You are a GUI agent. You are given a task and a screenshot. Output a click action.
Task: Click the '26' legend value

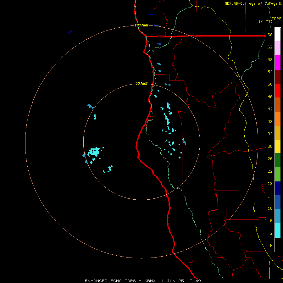(270, 159)
